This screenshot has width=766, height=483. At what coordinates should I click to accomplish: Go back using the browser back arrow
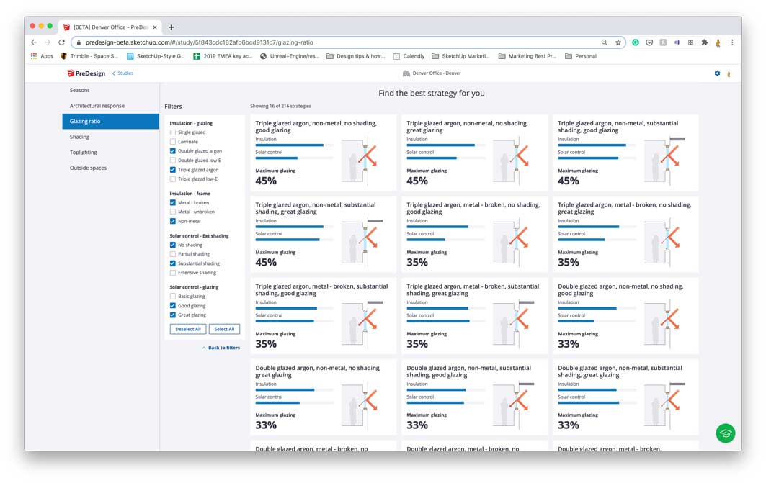click(x=34, y=42)
